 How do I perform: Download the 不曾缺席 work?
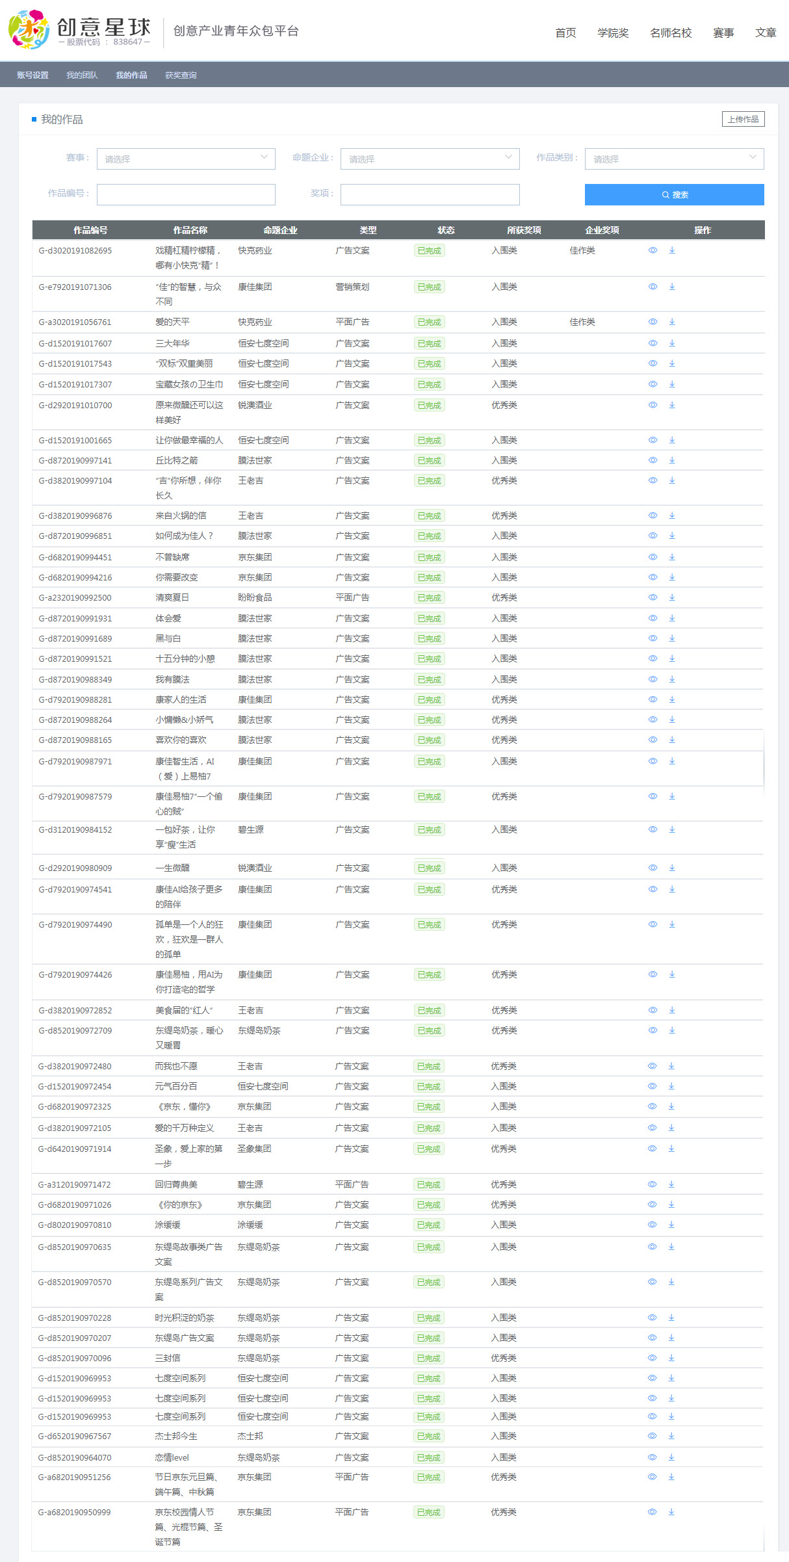(672, 557)
